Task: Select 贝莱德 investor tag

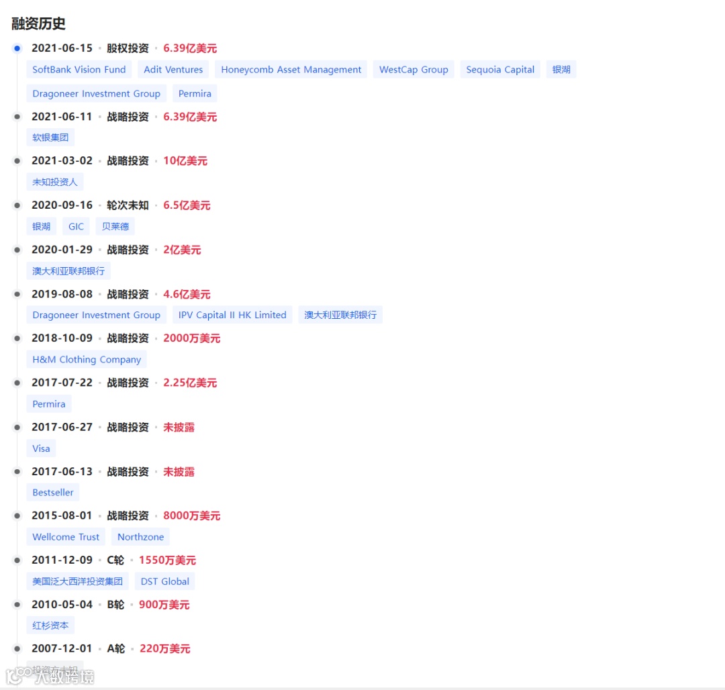Action: [115, 226]
